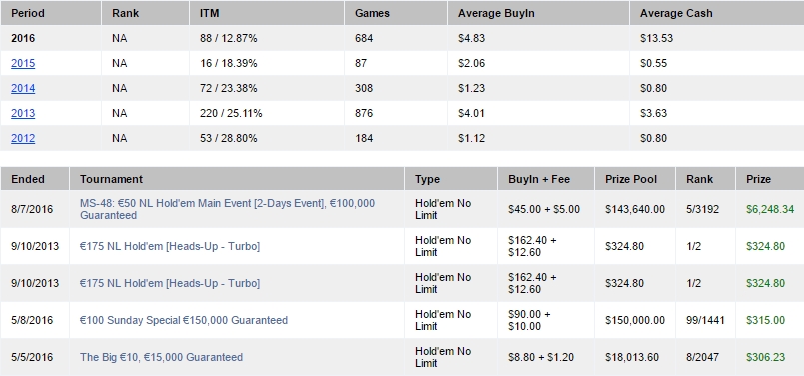This screenshot has width=804, height=376.
Task: Sort tournaments by Ended column header
Action: (28, 179)
